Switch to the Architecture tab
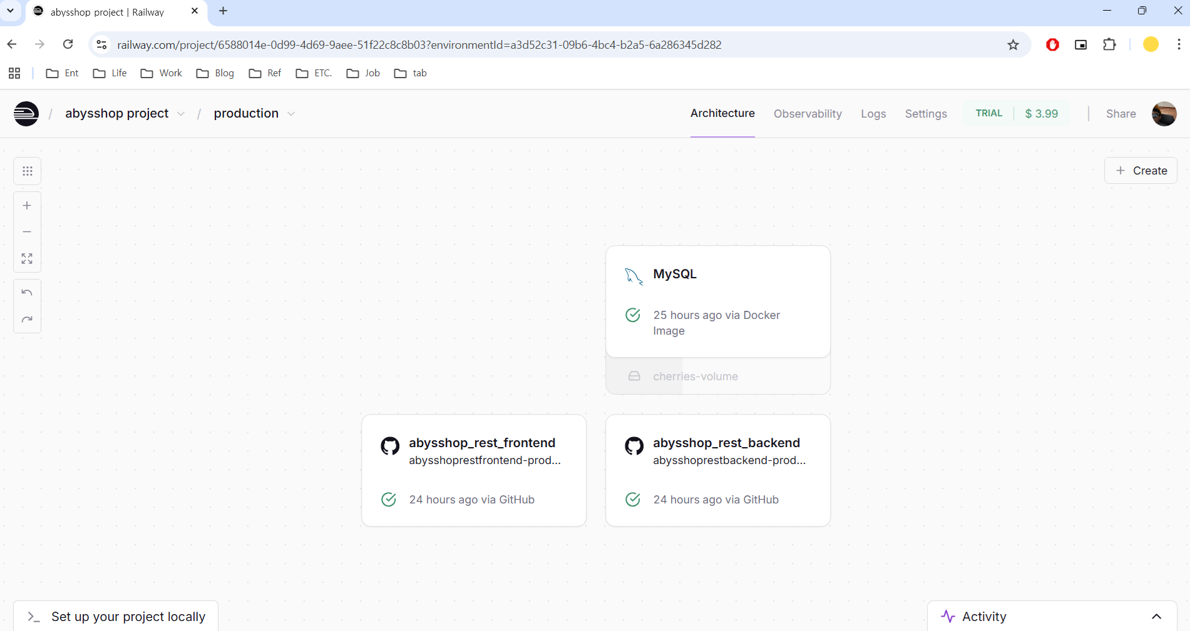Image resolution: width=1190 pixels, height=631 pixels. pos(722,113)
